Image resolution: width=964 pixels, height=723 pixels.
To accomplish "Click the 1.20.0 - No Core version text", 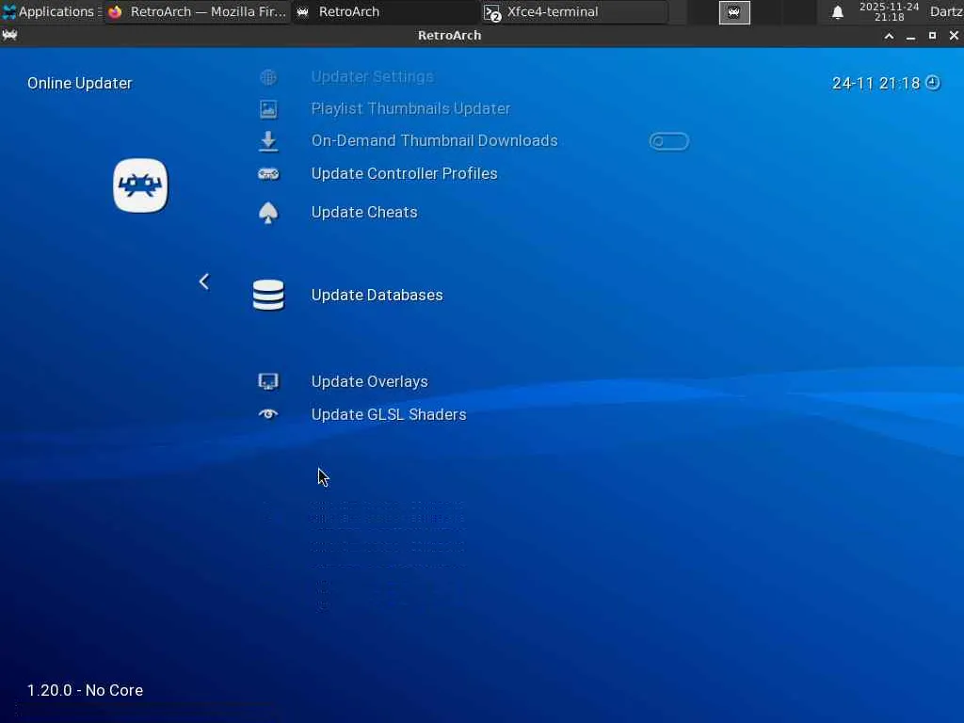I will [x=85, y=690].
